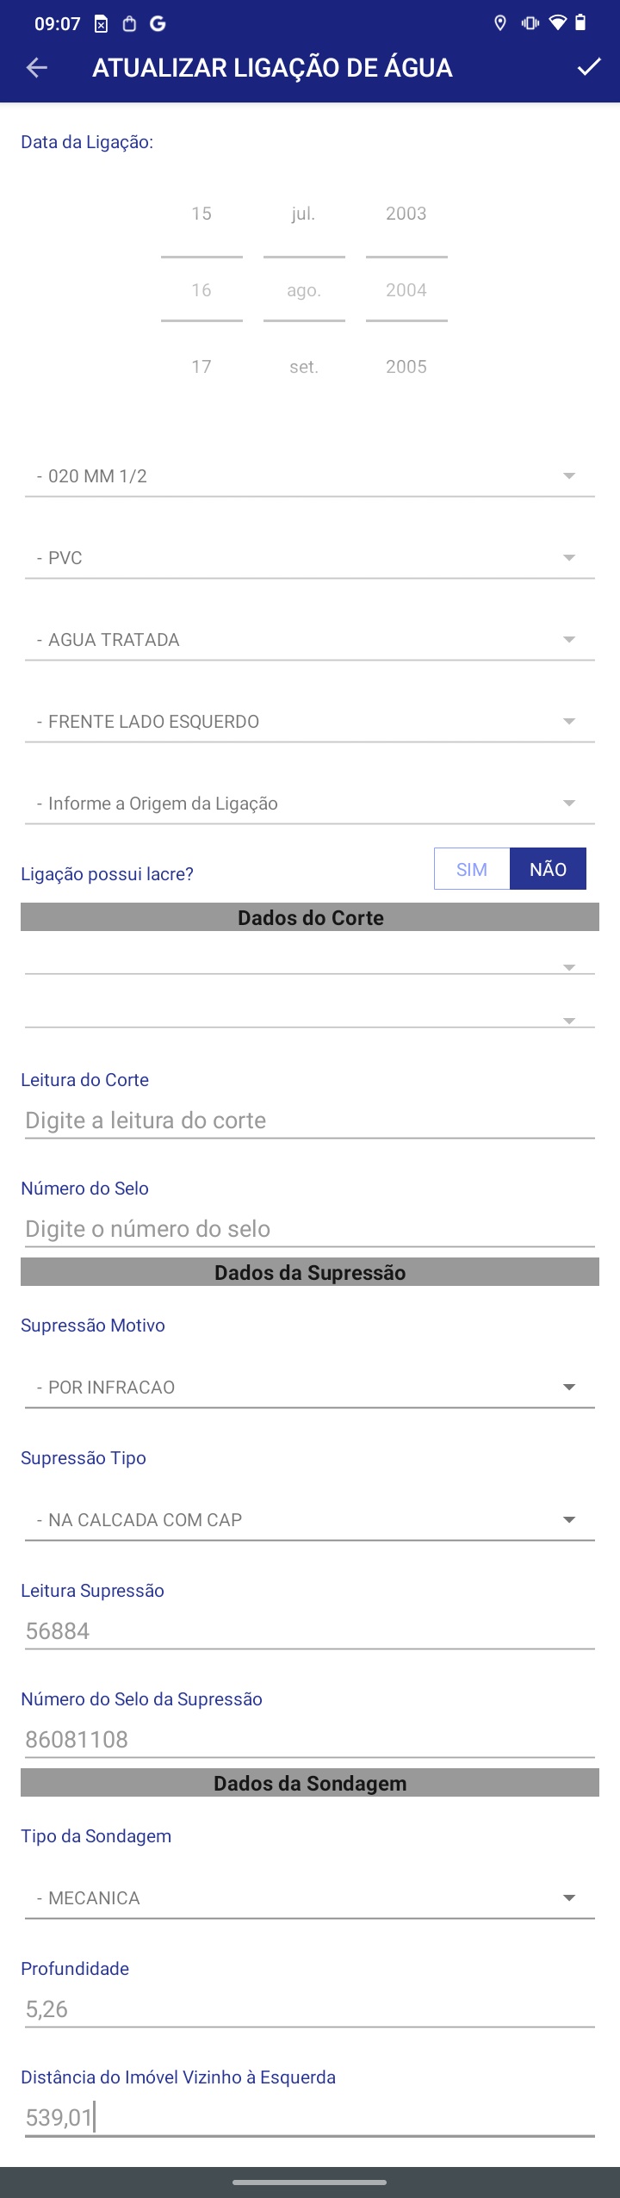This screenshot has width=620, height=2198.
Task: Open Informe a Origem da Ligação dropdown
Action: pyautogui.click(x=310, y=804)
